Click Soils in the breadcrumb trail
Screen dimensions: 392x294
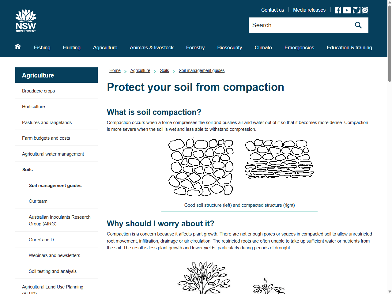[164, 70]
